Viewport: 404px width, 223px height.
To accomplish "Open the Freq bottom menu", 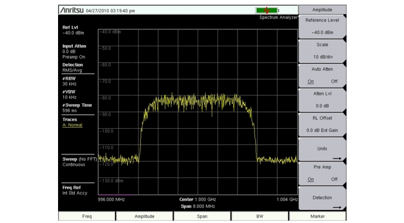I will click(x=87, y=217).
